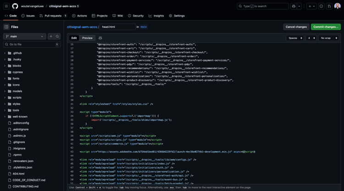The image size is (344, 191).
Task: Open the styles folder
Action: pyautogui.click(x=17, y=104)
